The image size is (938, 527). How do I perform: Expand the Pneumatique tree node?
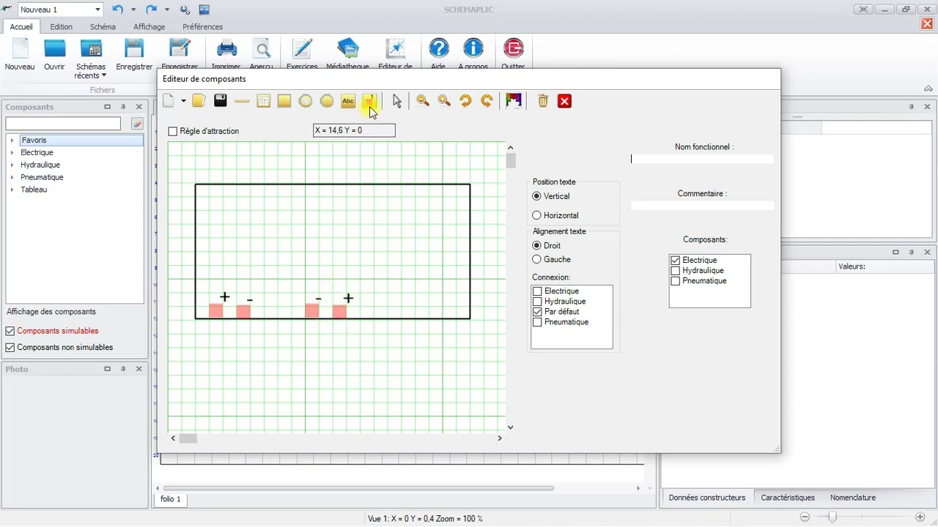12,177
